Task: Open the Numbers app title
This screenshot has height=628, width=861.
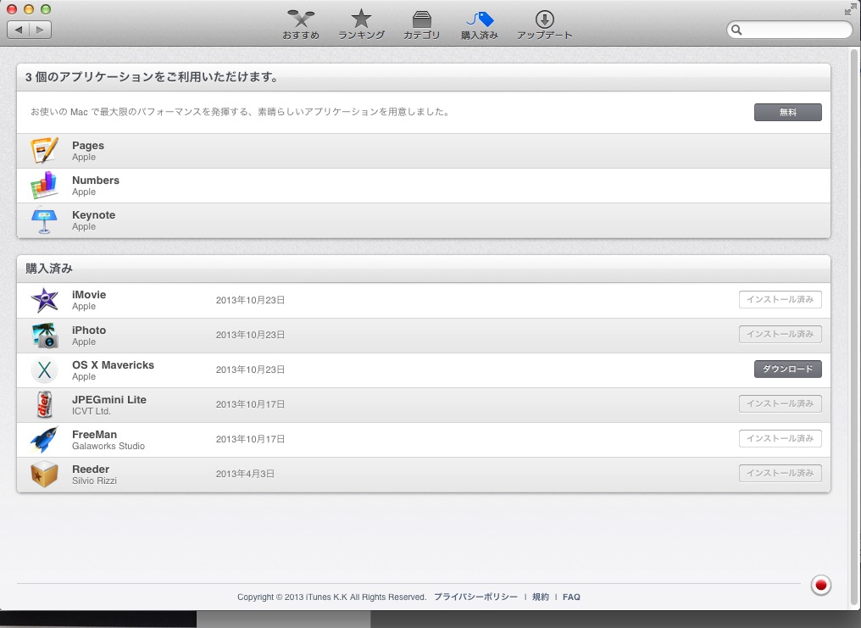Action: (96, 180)
